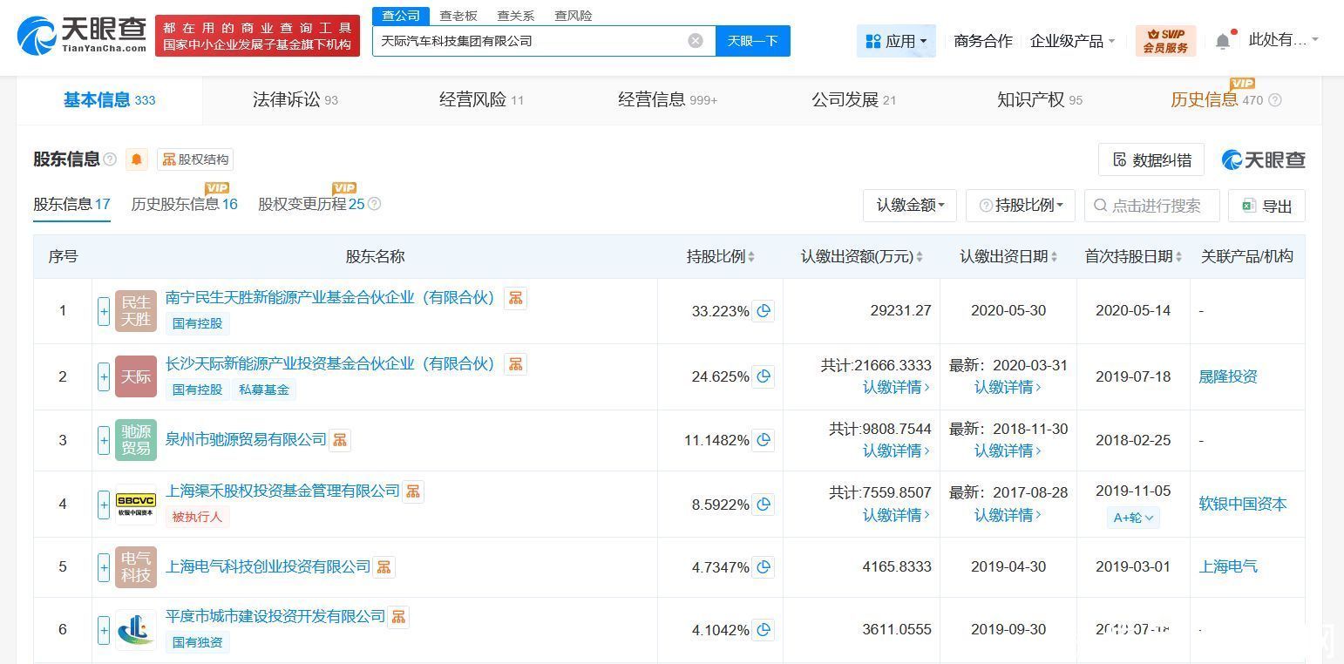Click the 天际 company logo
Image resolution: width=1344 pixels, height=664 pixels.
(x=136, y=376)
